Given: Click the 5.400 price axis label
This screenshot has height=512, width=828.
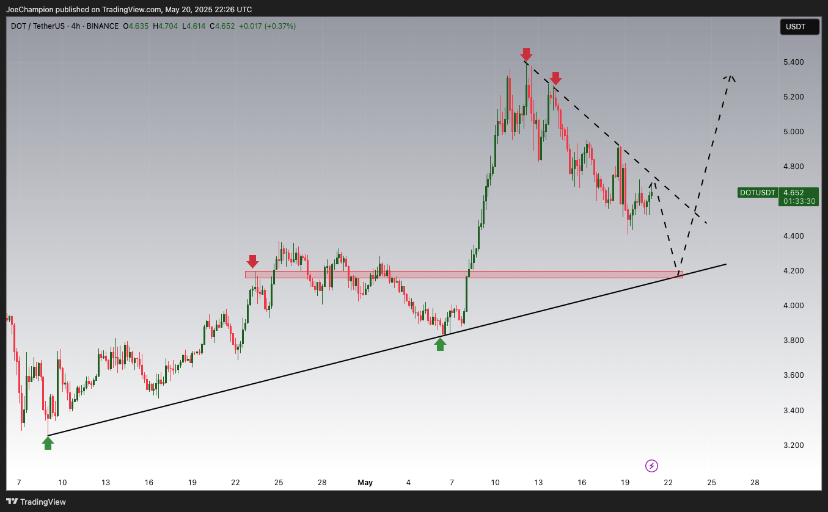Looking at the screenshot, I should tap(794, 62).
